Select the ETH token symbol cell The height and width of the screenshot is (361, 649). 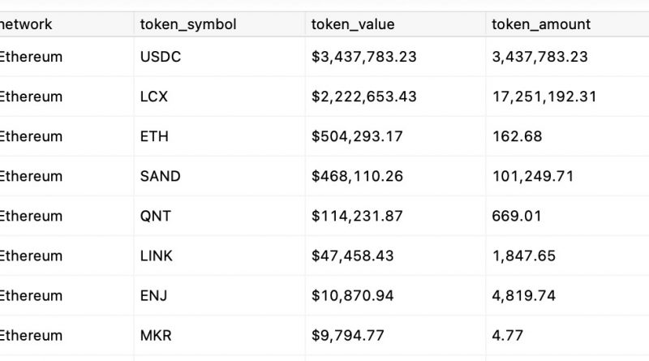(154, 136)
